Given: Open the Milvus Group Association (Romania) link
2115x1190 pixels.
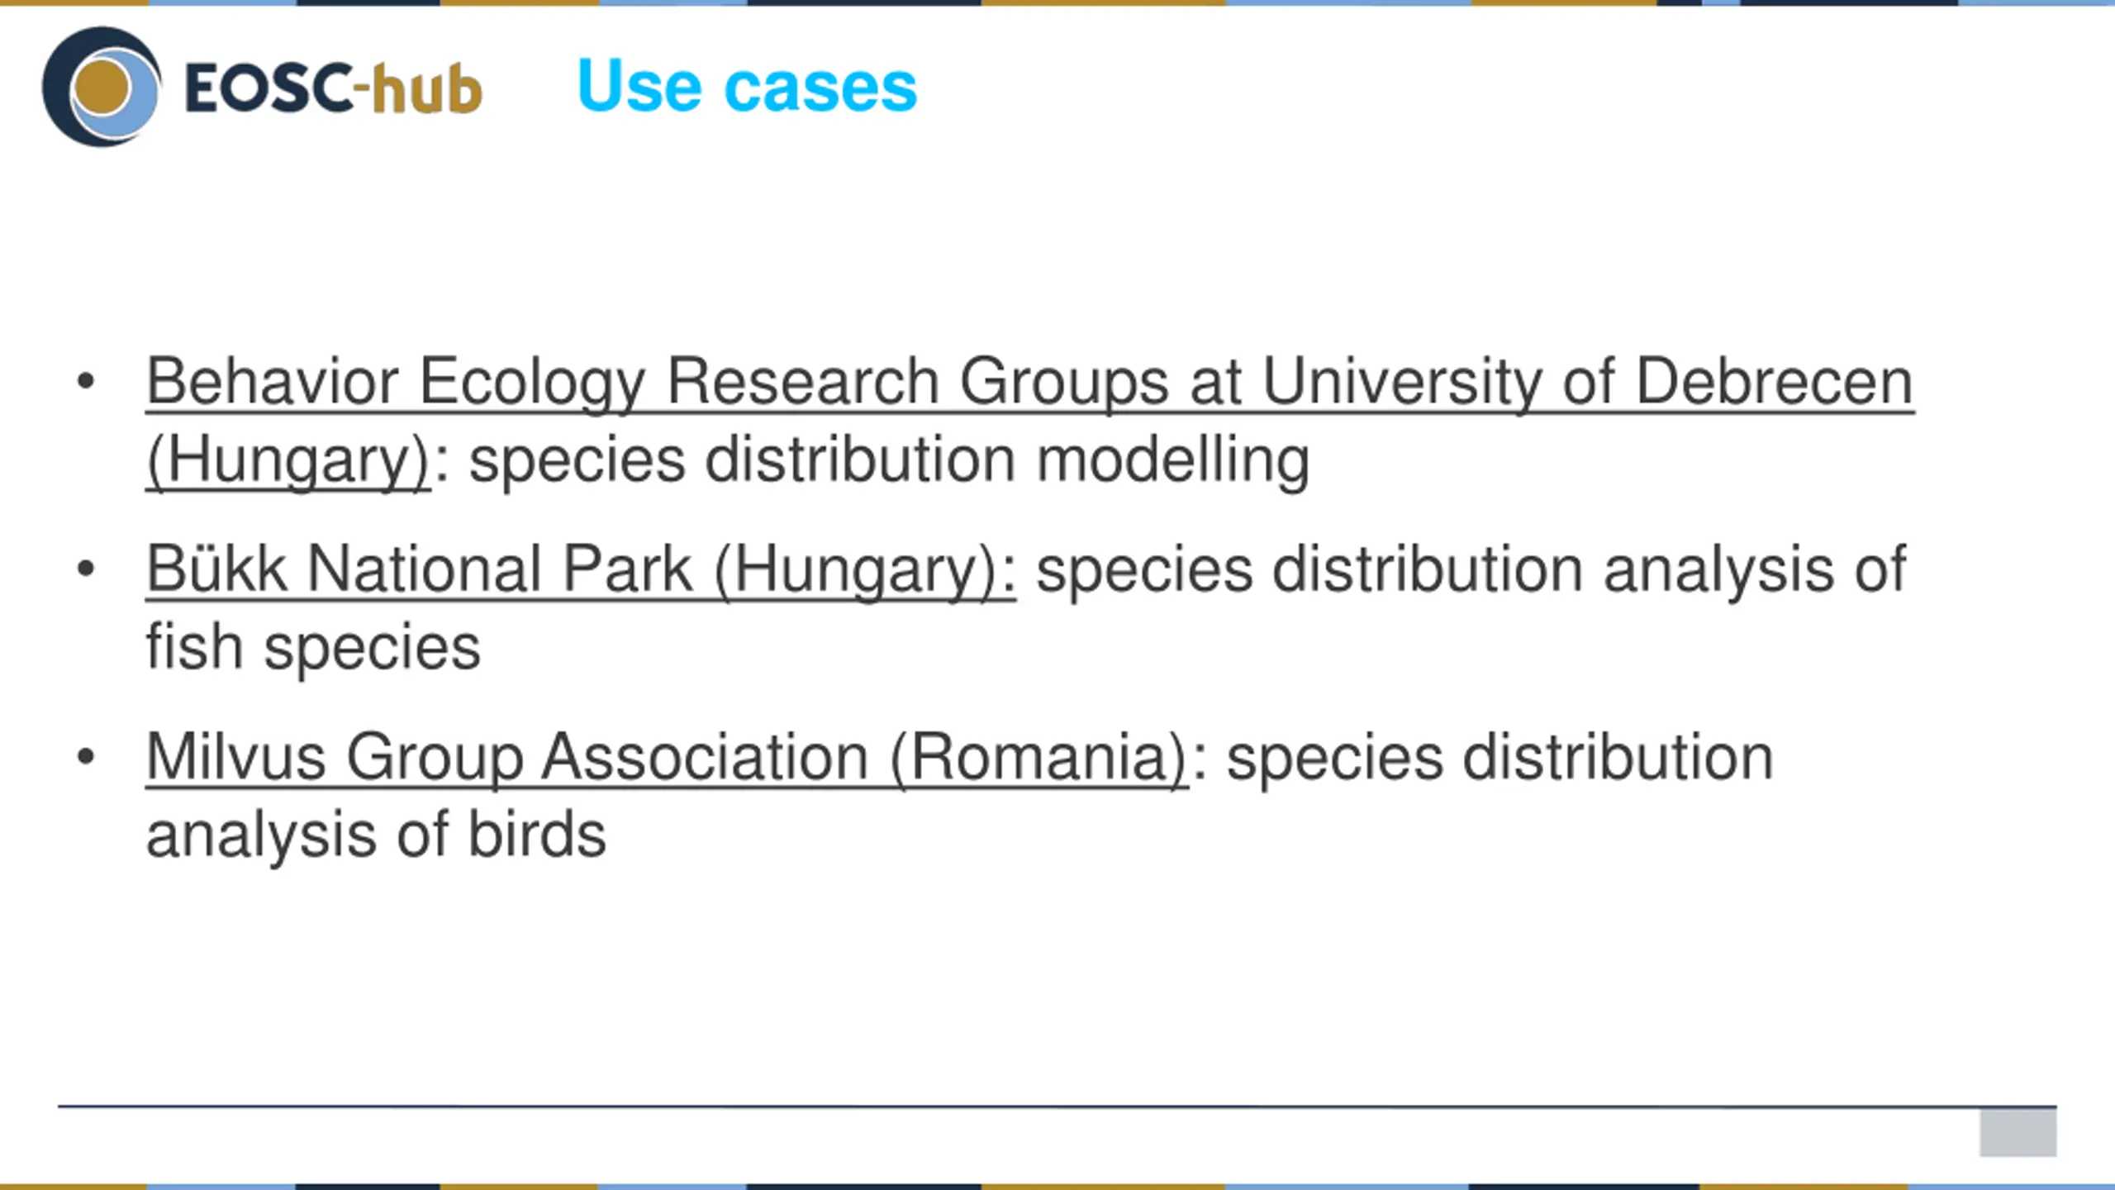Looking at the screenshot, I should [668, 756].
